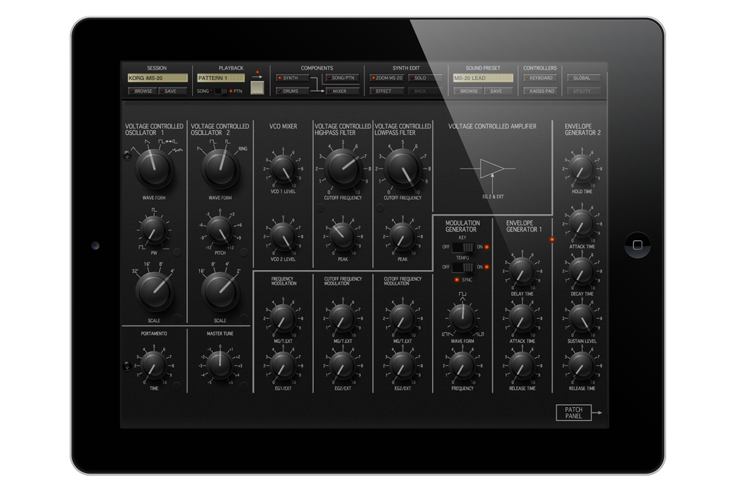734x489 pixels.
Task: Tap the square play button under PLAYBACK
Action: click(259, 87)
